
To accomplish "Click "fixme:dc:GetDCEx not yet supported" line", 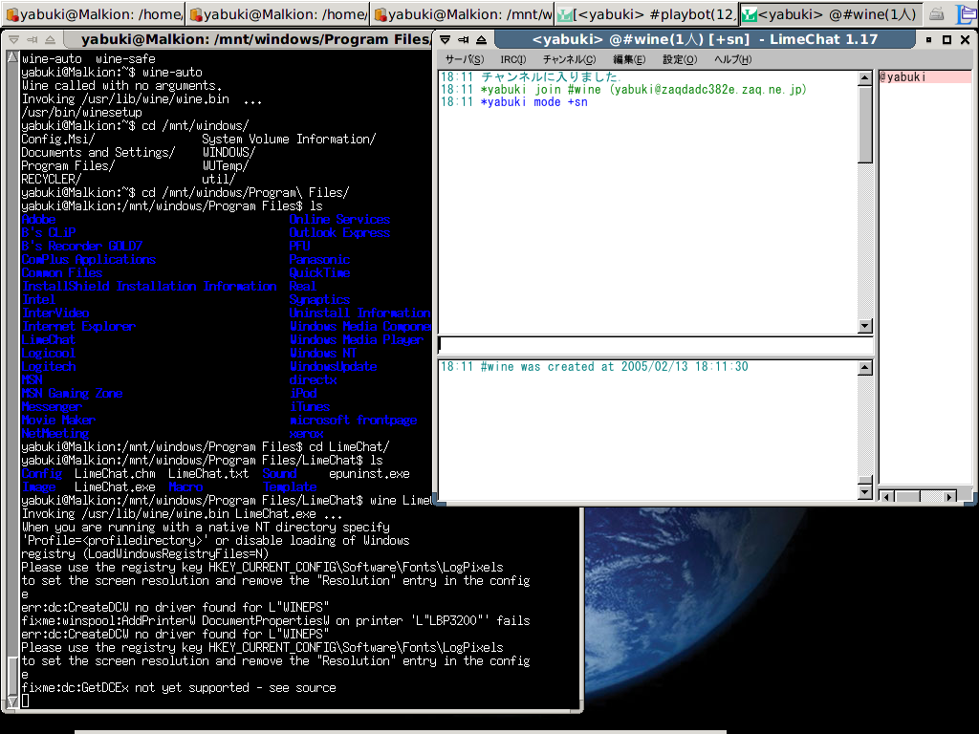I will tap(179, 687).
